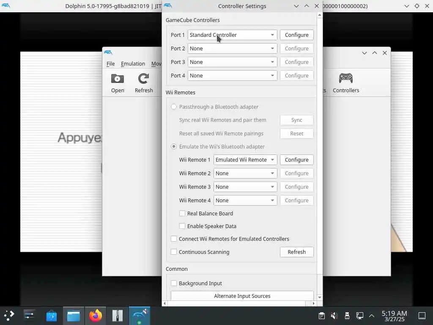Minimize the Dolphin game window with down chevron
The width and height of the screenshot is (433, 325).
[x=406, y=6]
